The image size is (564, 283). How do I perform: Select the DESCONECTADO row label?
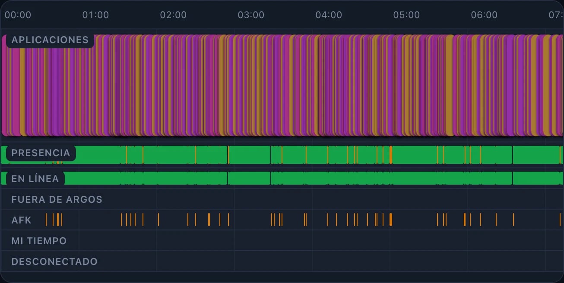[x=54, y=262]
